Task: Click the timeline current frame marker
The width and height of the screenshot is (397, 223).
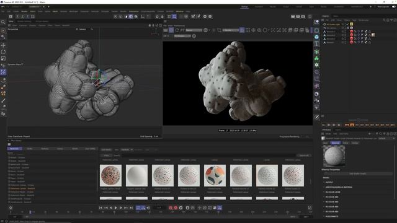Action: [x=30, y=212]
